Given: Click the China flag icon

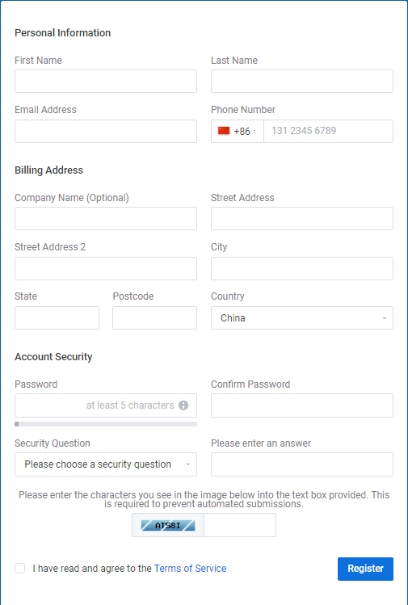Looking at the screenshot, I should click(x=224, y=131).
